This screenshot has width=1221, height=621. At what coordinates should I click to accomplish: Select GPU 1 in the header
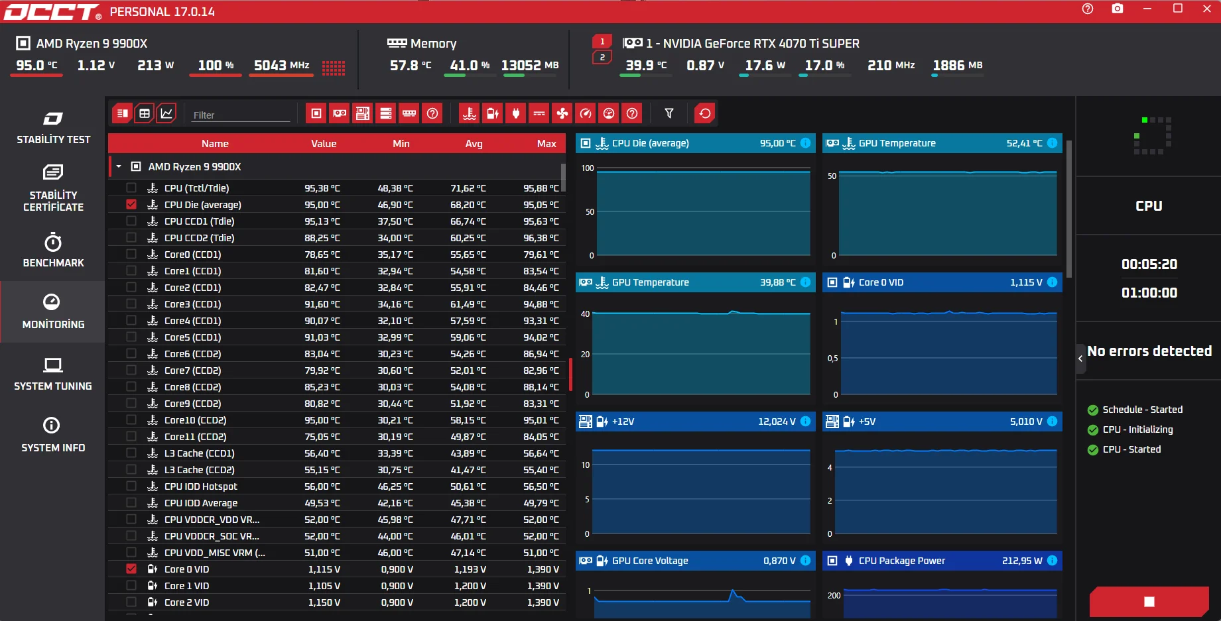(602, 42)
